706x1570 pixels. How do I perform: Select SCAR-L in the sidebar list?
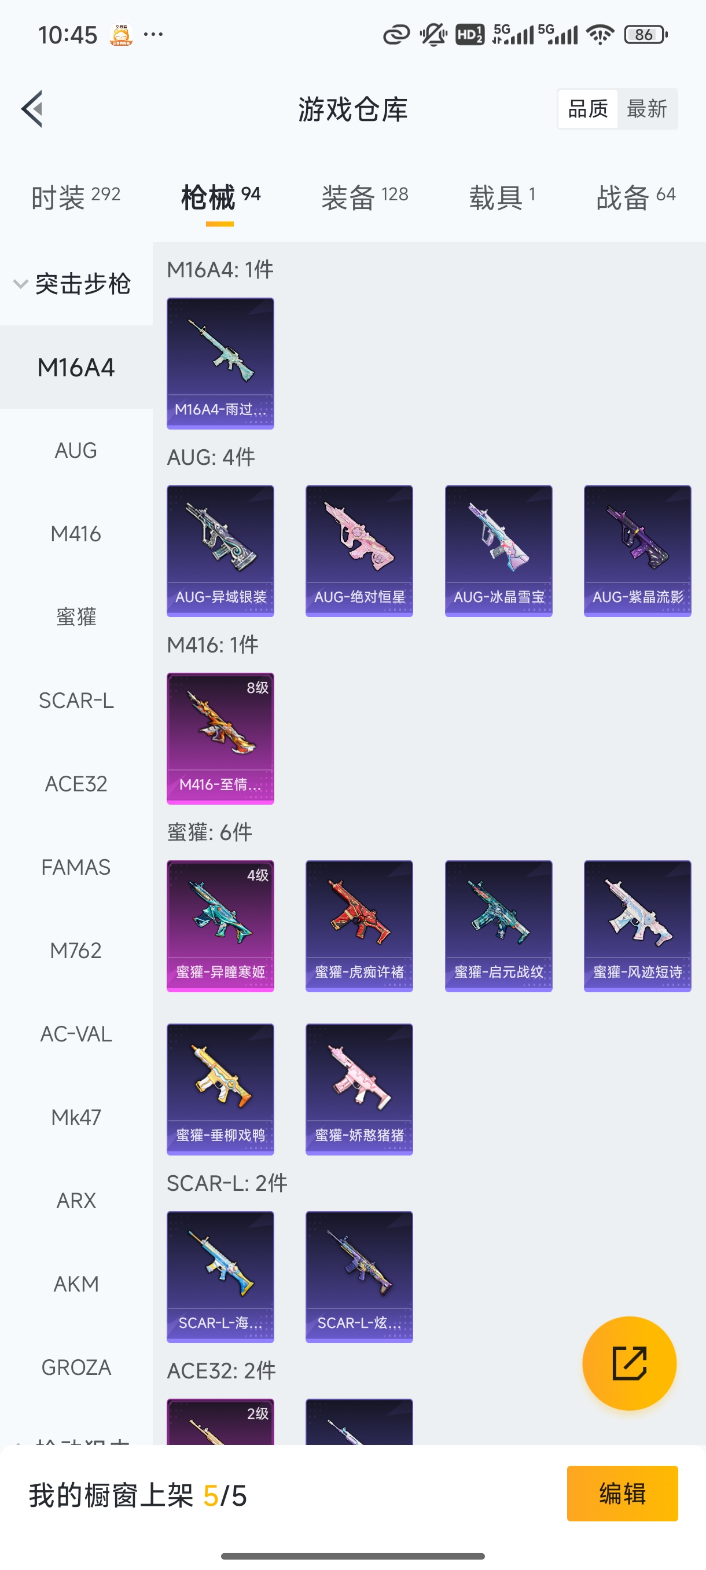(x=76, y=701)
